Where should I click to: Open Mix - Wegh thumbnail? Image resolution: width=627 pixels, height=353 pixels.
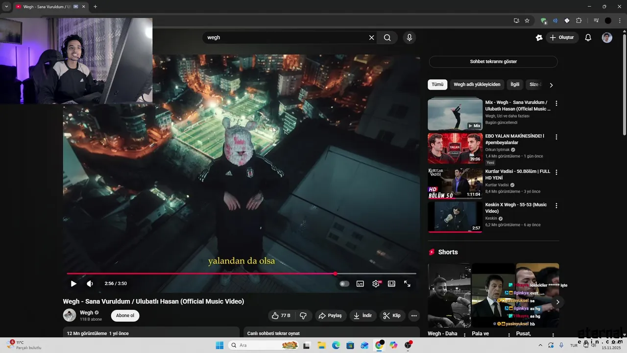point(455,115)
